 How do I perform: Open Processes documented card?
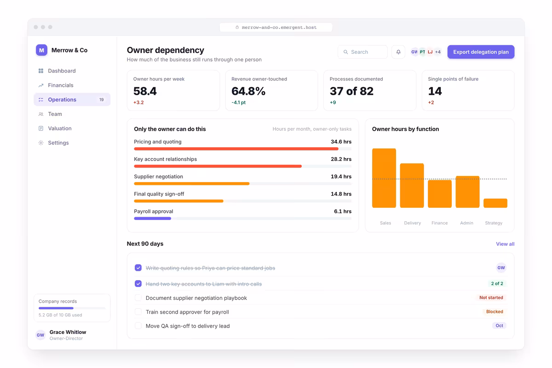[x=370, y=91]
